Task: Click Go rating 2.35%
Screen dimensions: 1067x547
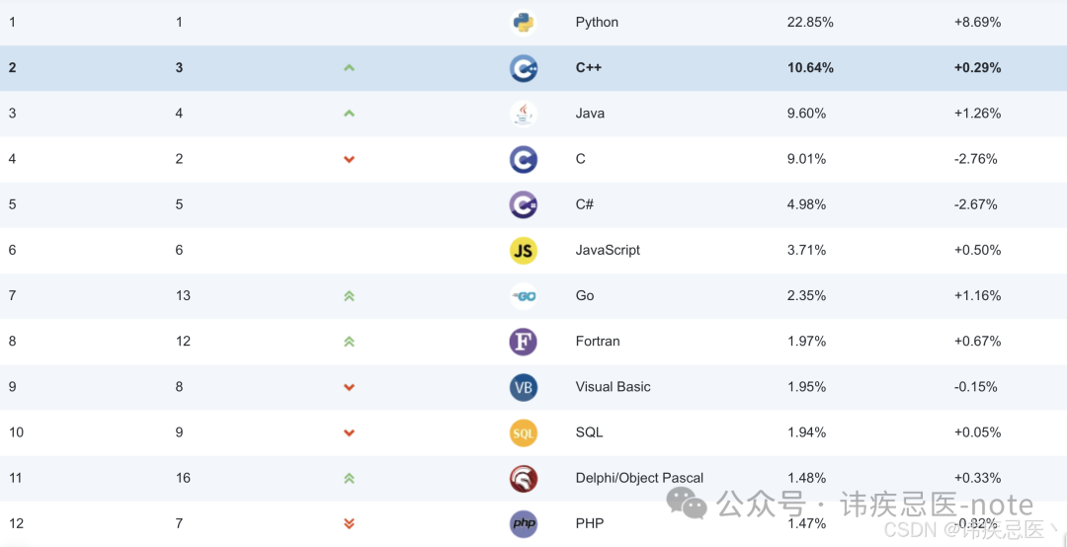Action: 806,296
